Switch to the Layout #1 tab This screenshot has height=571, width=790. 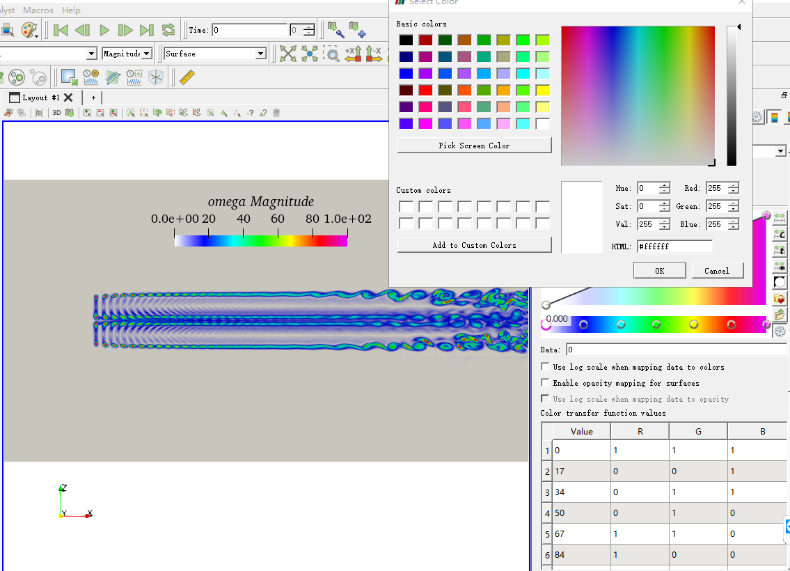41,97
